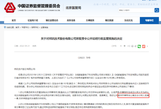This screenshot has width=161, height=109.
Task: Share article via red Weibo icon
Action: tap(144, 46)
